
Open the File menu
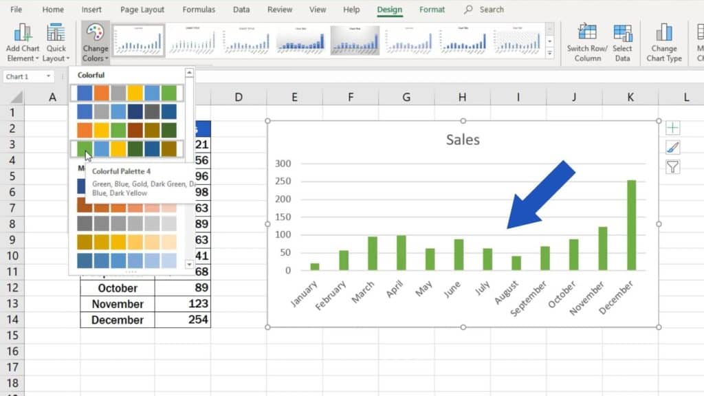point(16,10)
